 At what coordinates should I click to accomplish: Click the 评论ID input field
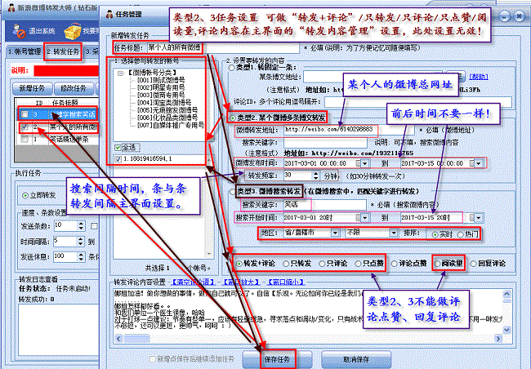(x=418, y=102)
